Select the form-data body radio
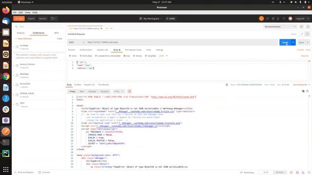The height and width of the screenshot is (175, 312). (80, 56)
